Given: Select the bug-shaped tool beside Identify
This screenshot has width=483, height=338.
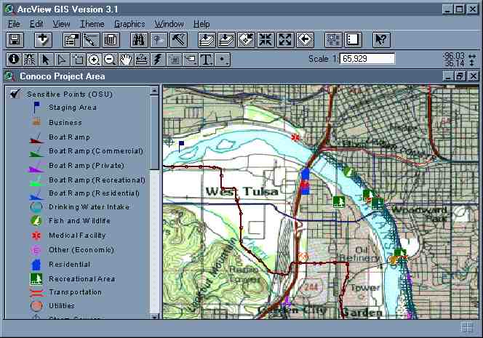Looking at the screenshot, I should click(31, 60).
